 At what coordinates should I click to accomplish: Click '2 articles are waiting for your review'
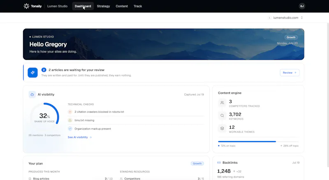coord(76,70)
